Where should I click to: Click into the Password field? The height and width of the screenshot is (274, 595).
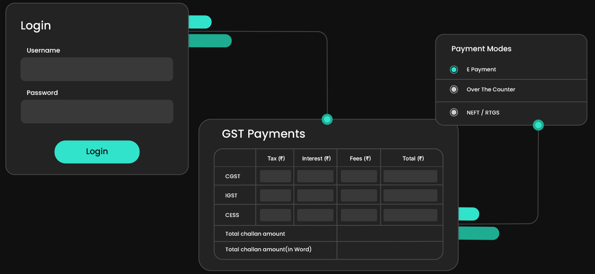[x=97, y=111]
